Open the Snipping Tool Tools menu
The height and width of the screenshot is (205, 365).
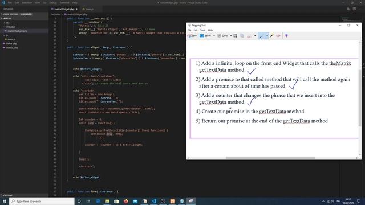point(203,30)
